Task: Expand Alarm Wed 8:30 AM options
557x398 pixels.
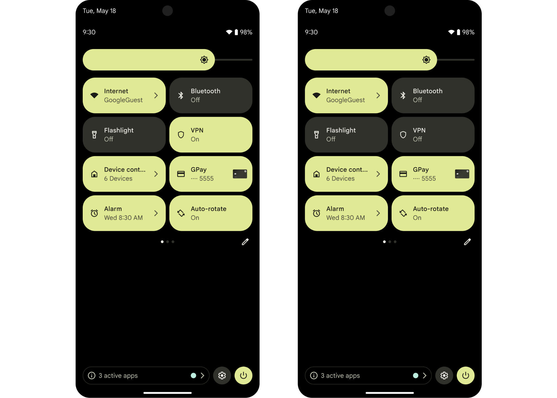Action: [x=156, y=213]
